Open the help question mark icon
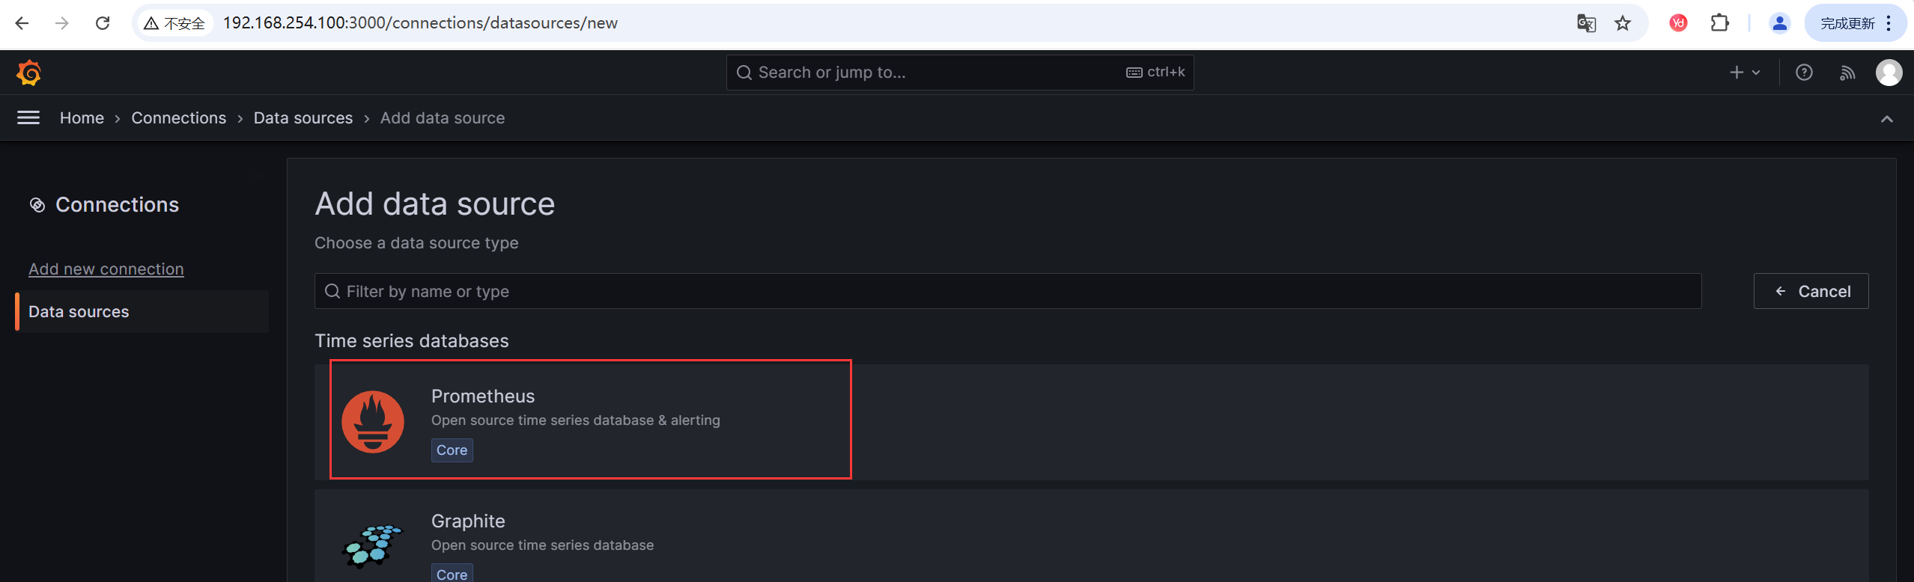 1804,73
